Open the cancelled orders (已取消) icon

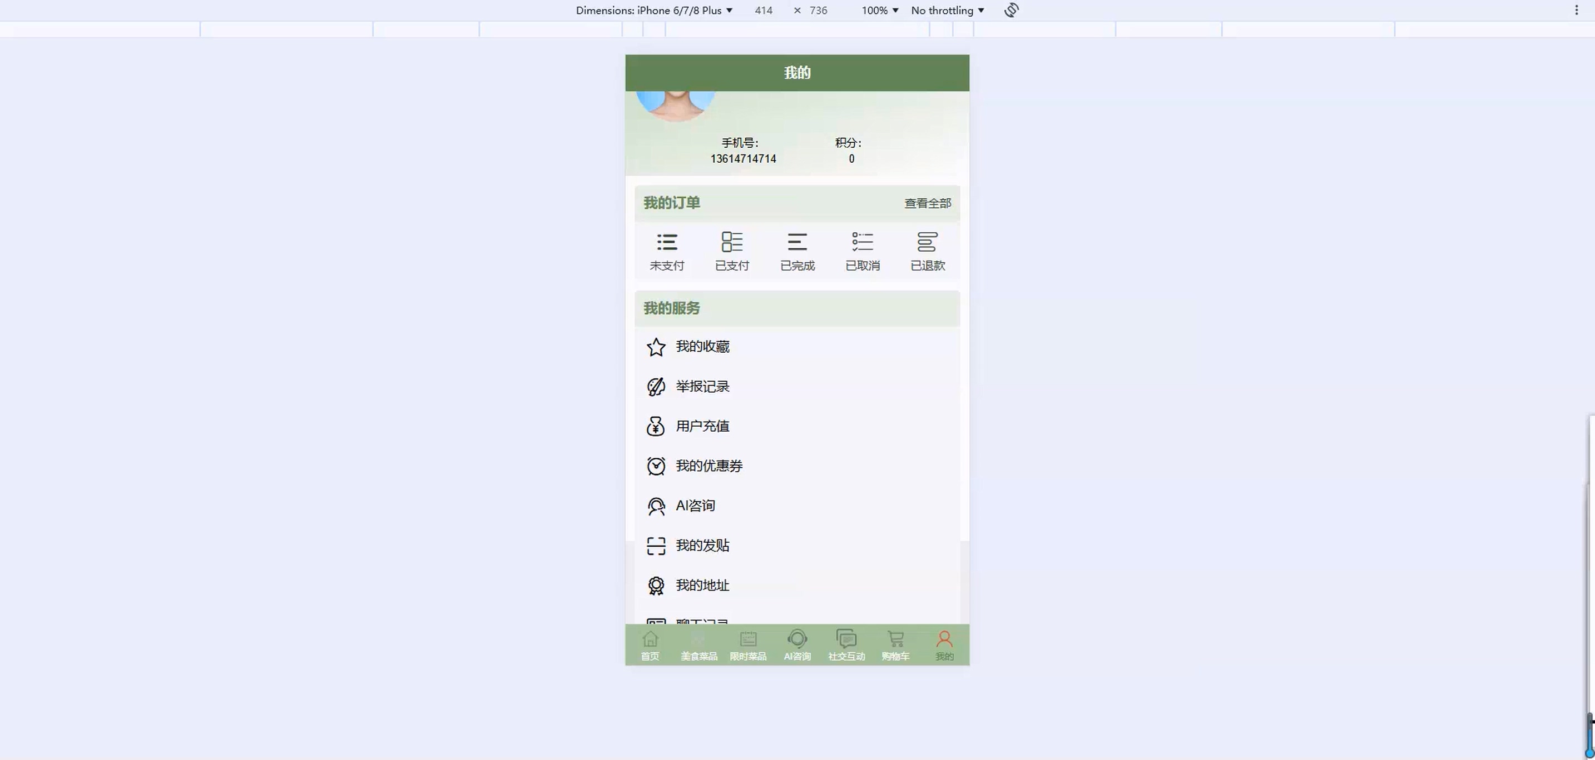tap(863, 242)
